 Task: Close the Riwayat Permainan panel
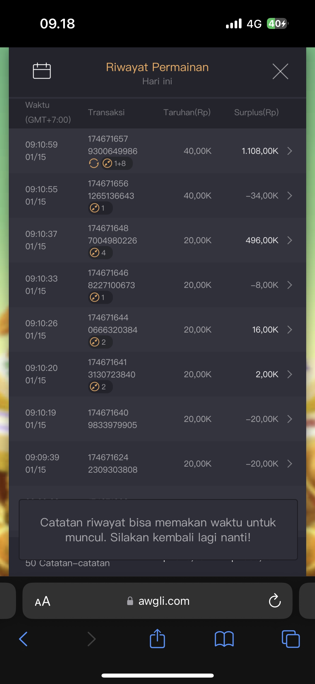[x=280, y=71]
